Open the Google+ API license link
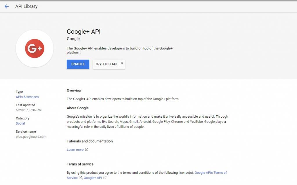297x185 pixels. [x=93, y=178]
